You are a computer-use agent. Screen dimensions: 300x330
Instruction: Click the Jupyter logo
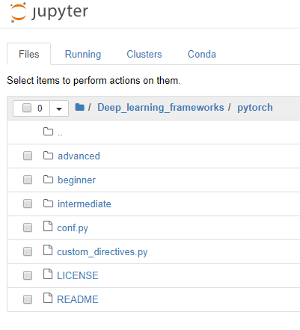[x=49, y=13]
